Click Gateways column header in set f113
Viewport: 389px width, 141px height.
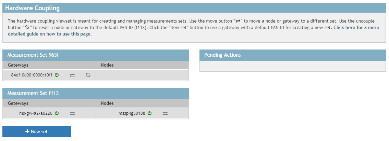coord(18,103)
